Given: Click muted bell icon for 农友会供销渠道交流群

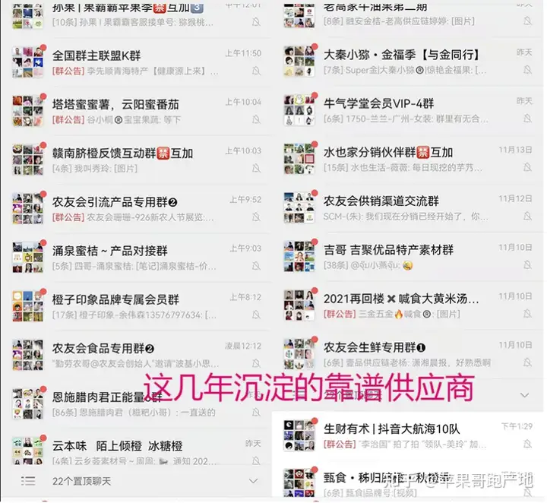Looking at the screenshot, I should [527, 216].
